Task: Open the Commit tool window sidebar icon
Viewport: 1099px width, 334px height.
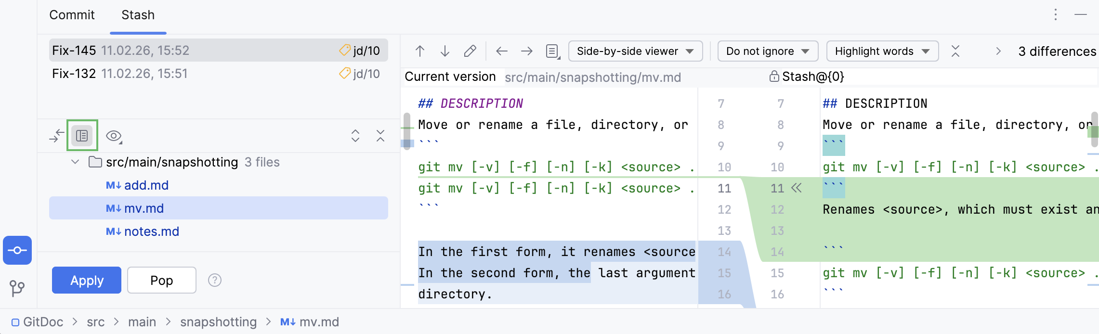Action: coord(17,250)
